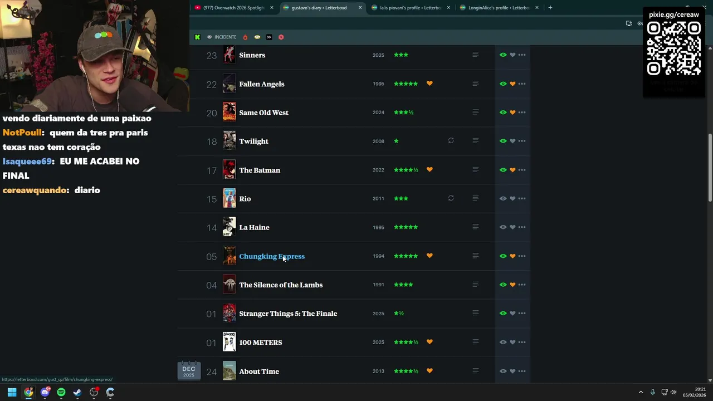Toggle like heart beside eye in Twilight row
This screenshot has width=713, height=401.
coord(512,141)
